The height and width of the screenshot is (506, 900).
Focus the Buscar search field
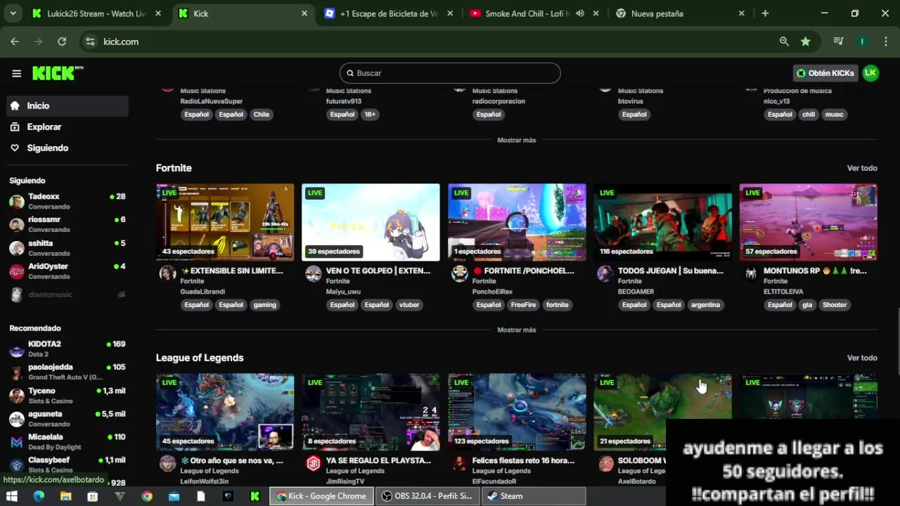(x=450, y=73)
